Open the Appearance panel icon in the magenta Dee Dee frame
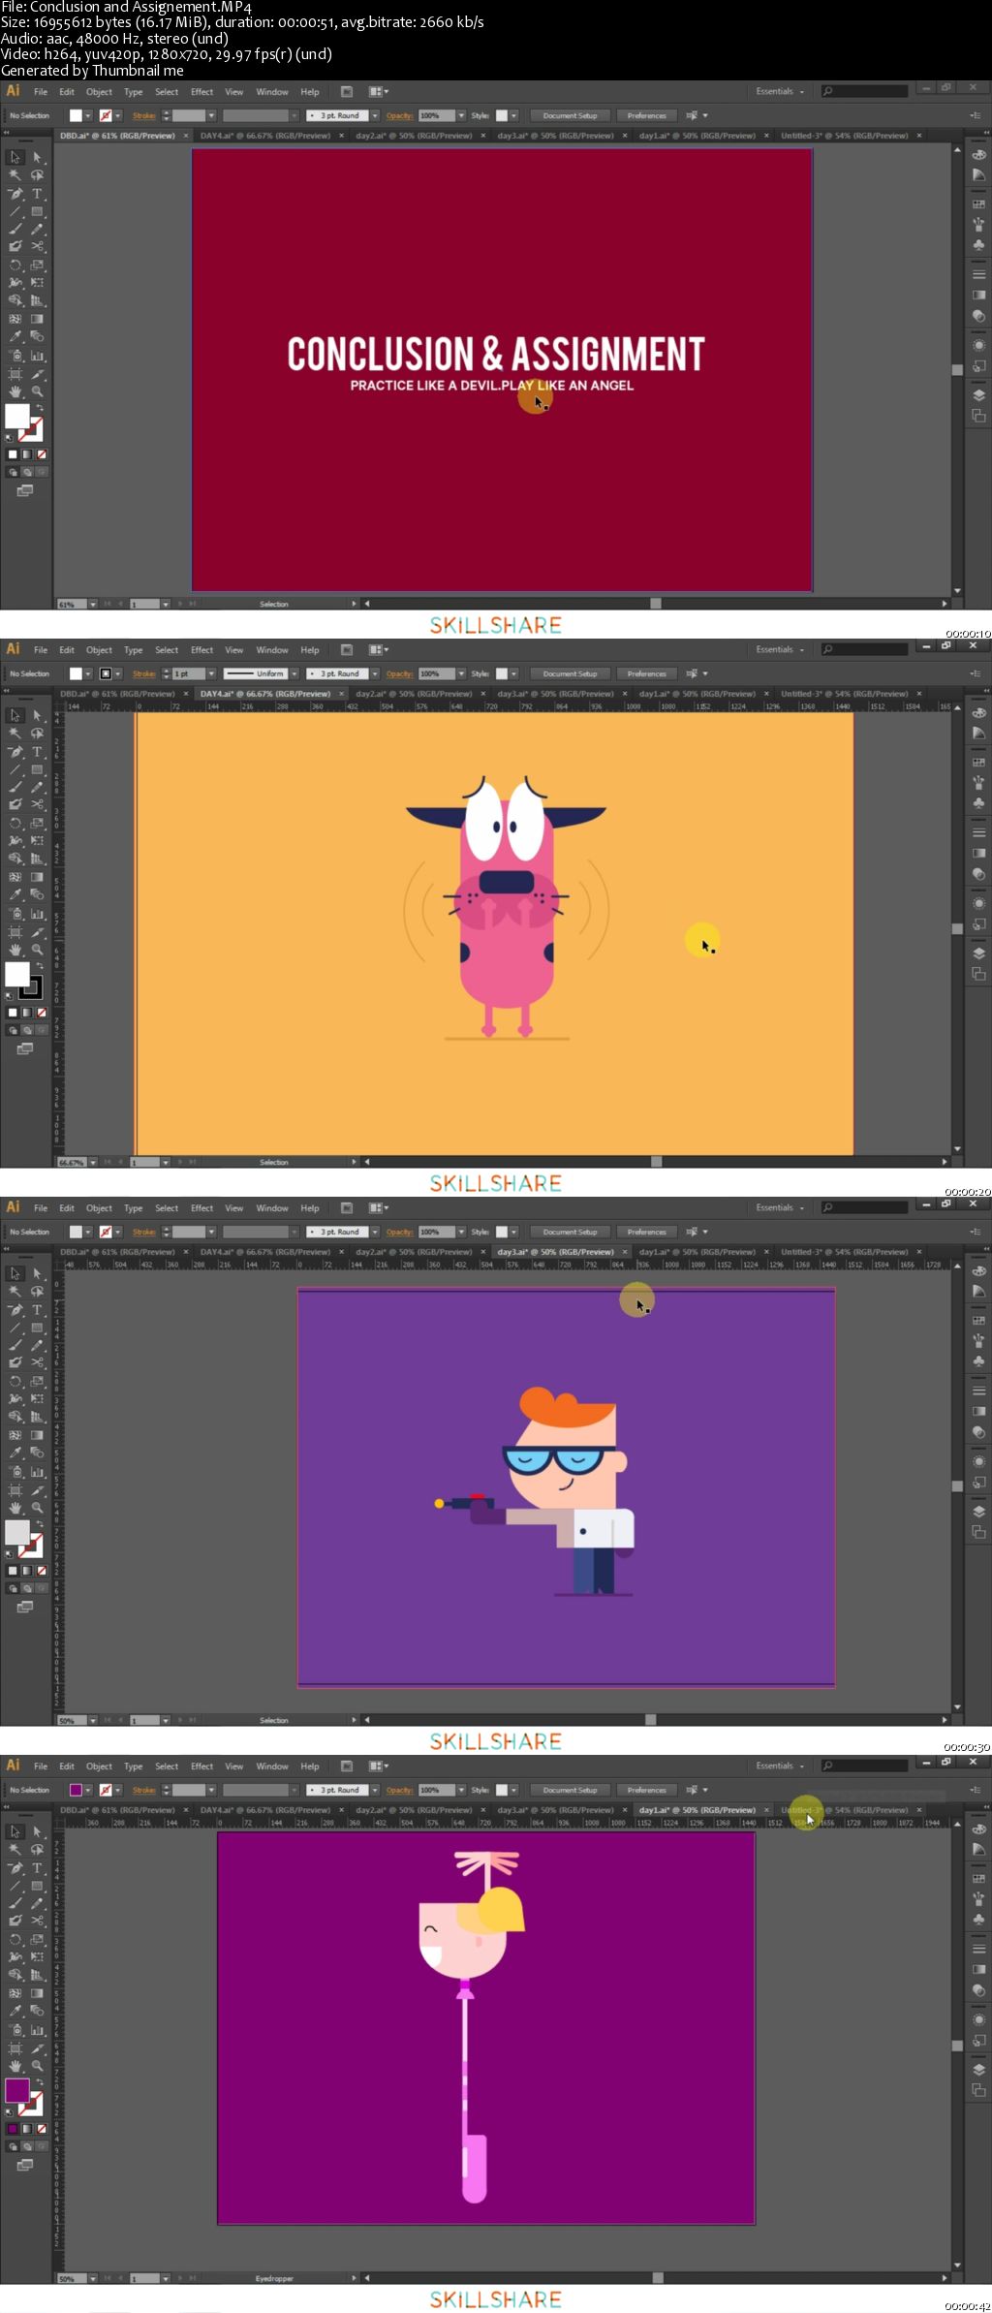Image resolution: width=992 pixels, height=2313 pixels. (978, 2019)
